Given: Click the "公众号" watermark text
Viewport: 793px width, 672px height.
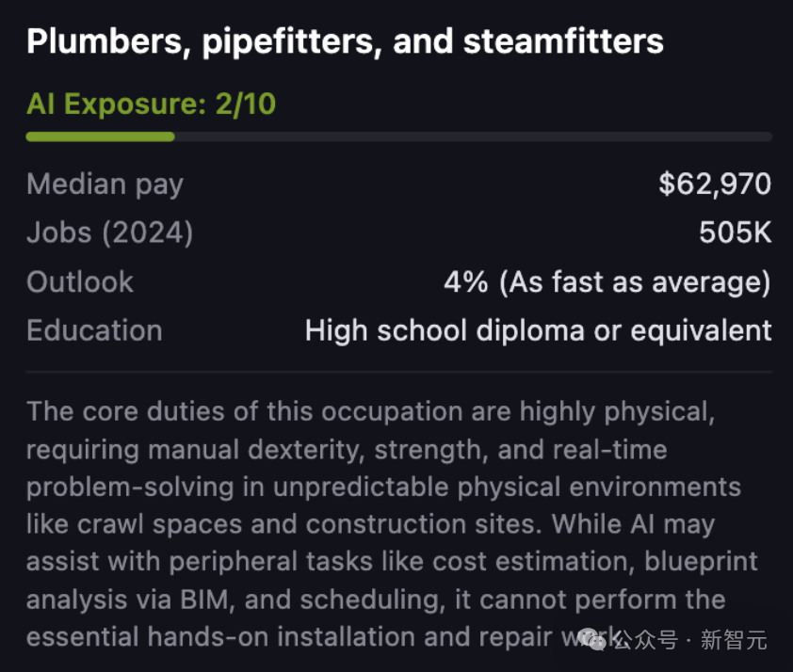Looking at the screenshot, I should (646, 641).
